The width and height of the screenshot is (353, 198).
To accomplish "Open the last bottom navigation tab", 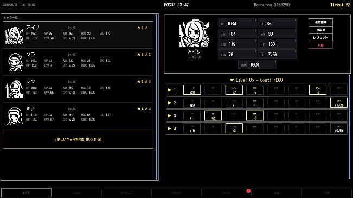I will (326, 193).
